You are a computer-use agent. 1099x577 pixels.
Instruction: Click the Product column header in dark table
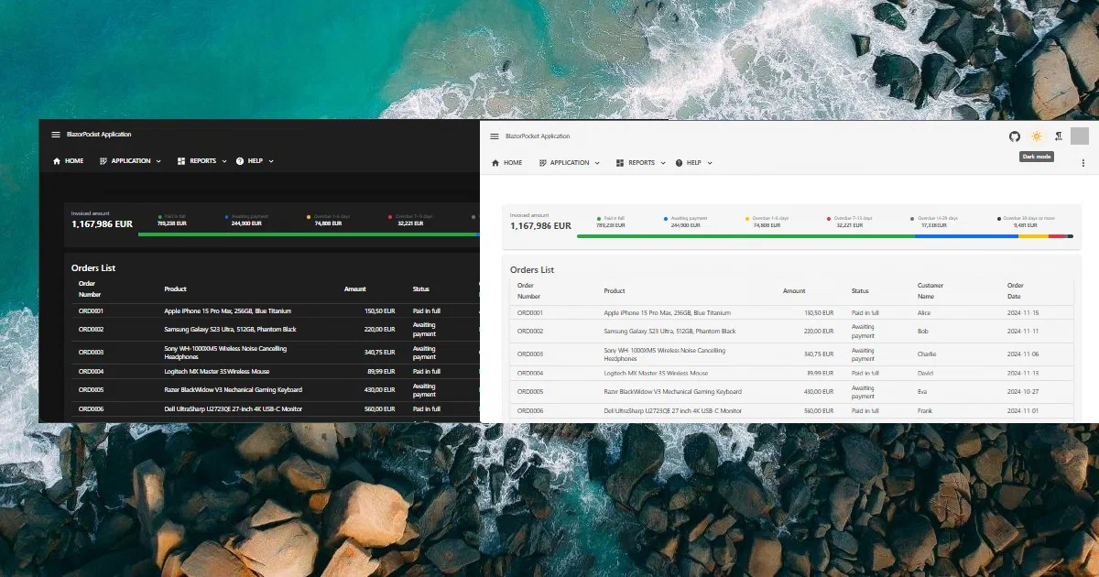click(x=175, y=289)
